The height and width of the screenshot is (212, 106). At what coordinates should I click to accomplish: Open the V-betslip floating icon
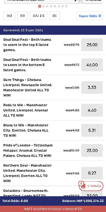click(x=91, y=186)
